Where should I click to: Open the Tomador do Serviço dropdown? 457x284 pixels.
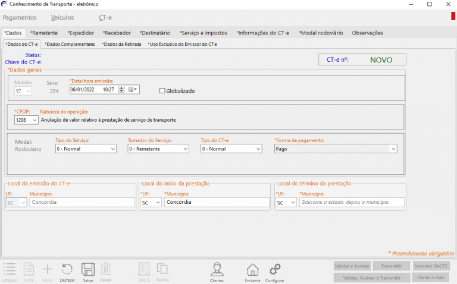(x=185, y=149)
